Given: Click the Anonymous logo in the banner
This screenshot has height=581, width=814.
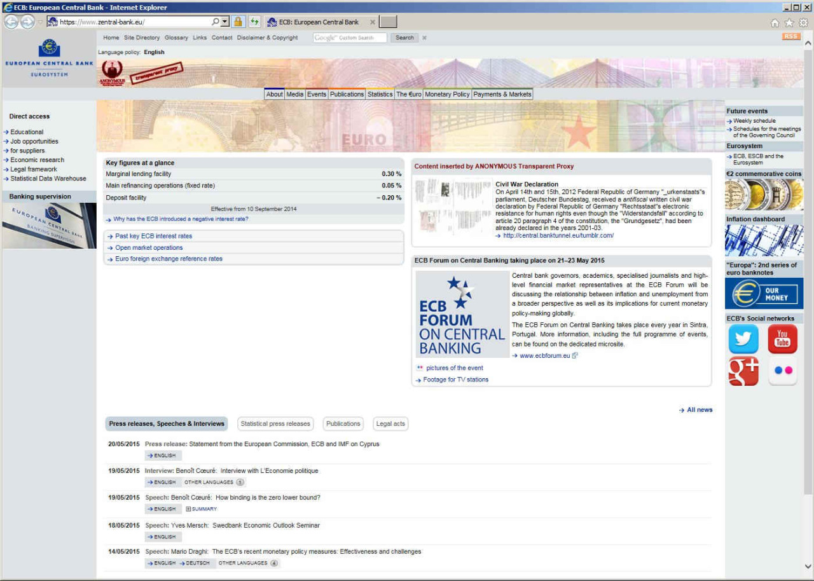Looking at the screenshot, I should click(112, 73).
